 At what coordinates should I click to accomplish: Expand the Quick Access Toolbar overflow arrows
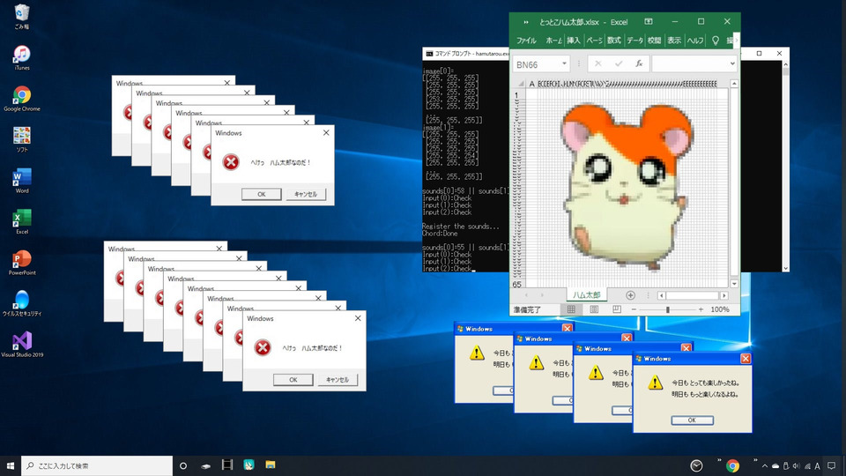tap(526, 22)
